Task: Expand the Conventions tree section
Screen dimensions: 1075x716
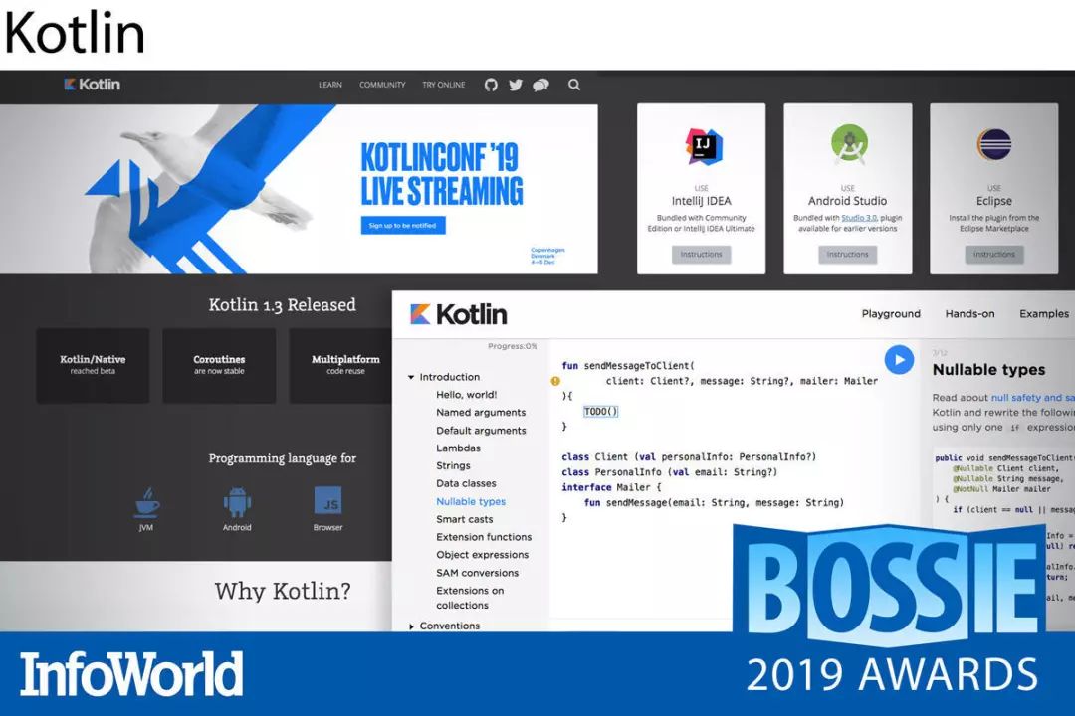Action: (411, 626)
